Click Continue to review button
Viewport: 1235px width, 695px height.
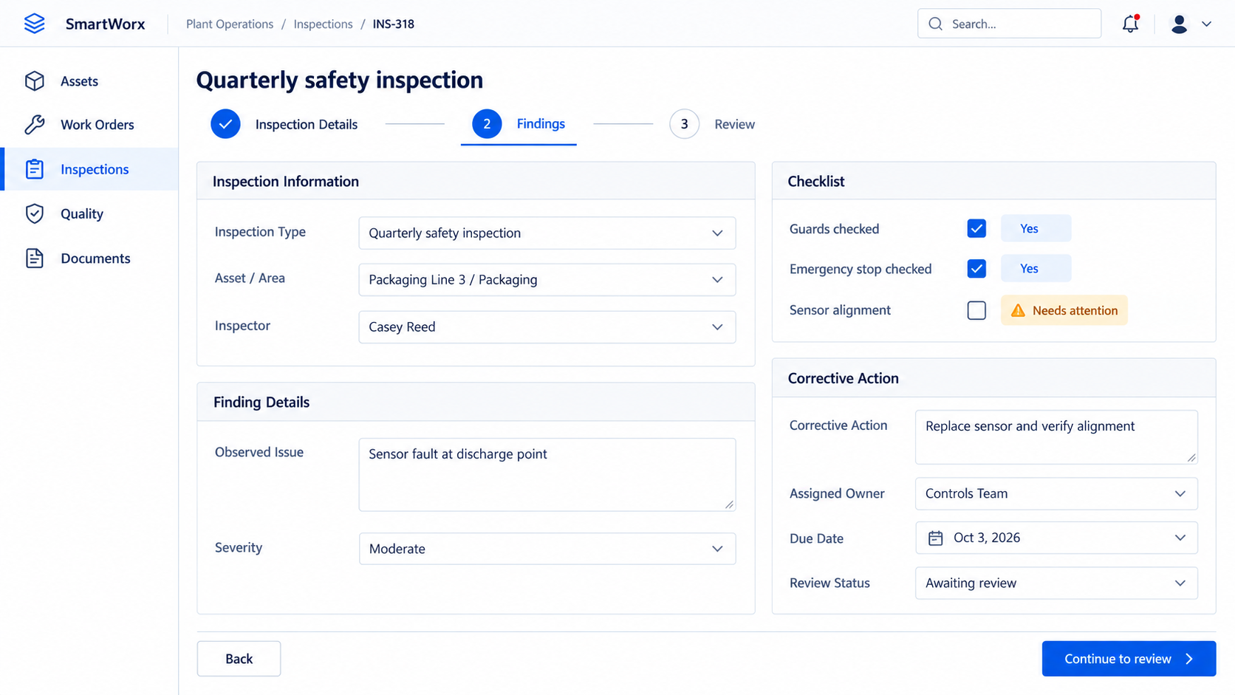(1129, 659)
